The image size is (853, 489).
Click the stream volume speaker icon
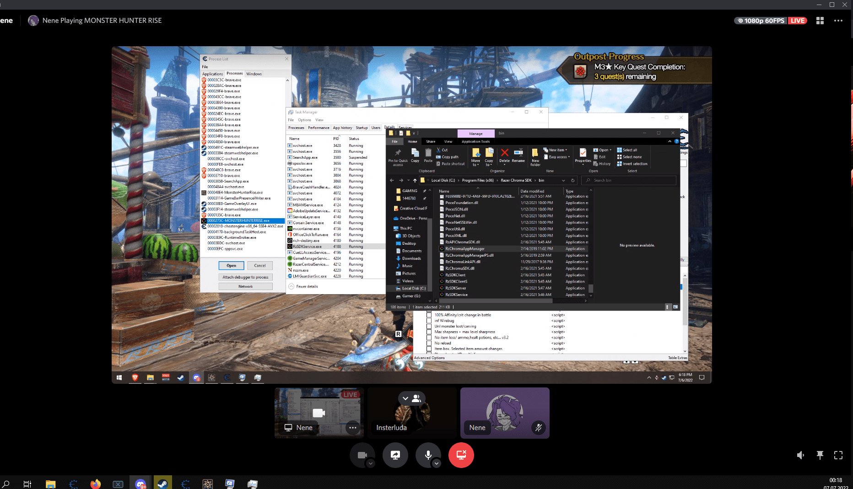(800, 455)
